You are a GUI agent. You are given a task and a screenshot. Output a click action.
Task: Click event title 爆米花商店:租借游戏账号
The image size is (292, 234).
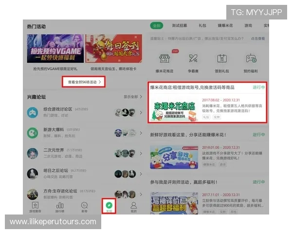pos(192,87)
